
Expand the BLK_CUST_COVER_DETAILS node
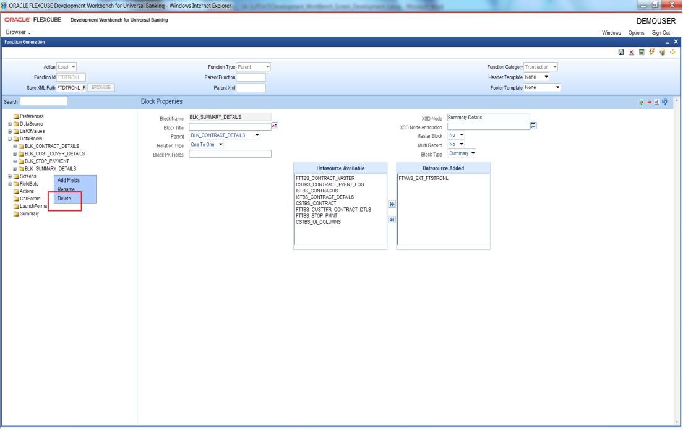[x=15, y=154]
